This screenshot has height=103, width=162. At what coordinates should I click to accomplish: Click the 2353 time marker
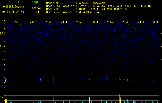point(48,22)
